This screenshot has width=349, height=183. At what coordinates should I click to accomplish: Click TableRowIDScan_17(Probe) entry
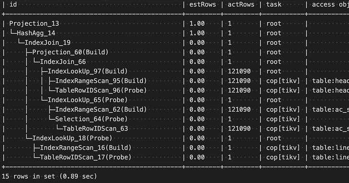click(x=85, y=157)
